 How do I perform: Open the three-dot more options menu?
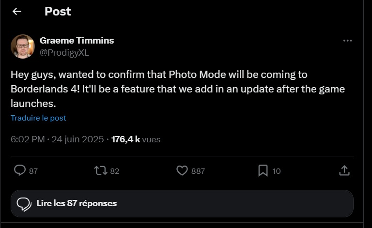(347, 41)
